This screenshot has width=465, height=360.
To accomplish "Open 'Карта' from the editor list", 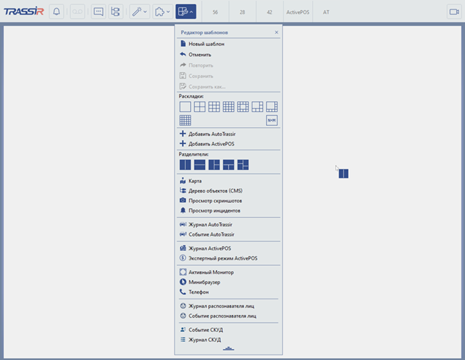I will coord(195,181).
